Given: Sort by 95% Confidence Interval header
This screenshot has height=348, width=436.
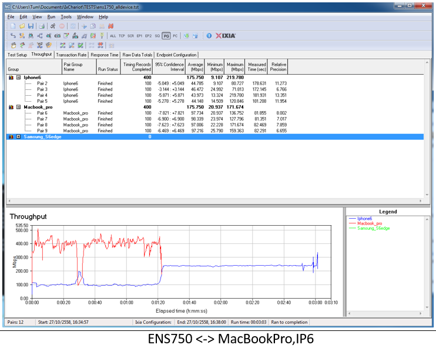Looking at the screenshot, I should point(169,67).
